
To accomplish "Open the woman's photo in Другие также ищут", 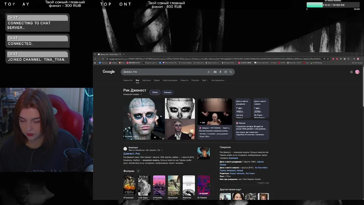I will (x=238, y=196).
